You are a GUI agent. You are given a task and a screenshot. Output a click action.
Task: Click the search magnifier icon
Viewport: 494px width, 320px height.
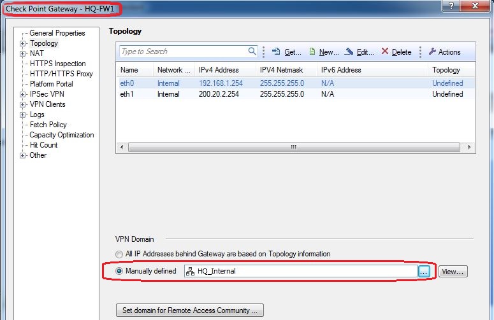pyautogui.click(x=252, y=51)
